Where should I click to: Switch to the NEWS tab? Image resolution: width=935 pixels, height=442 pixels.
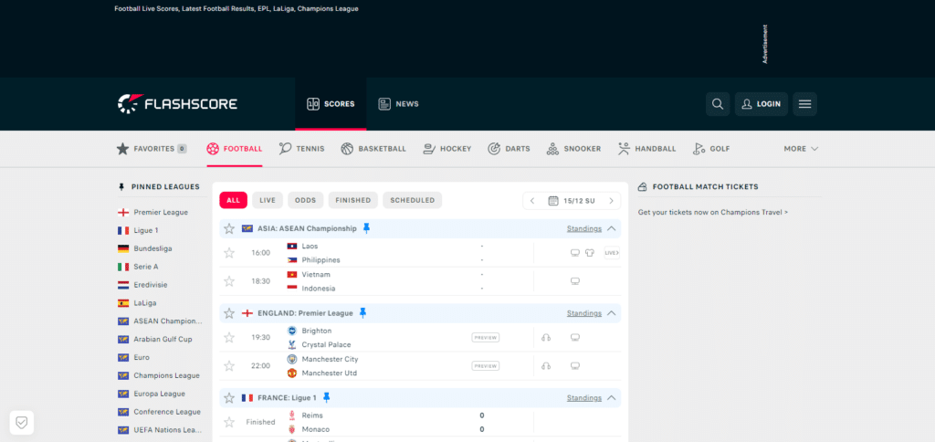click(x=398, y=104)
